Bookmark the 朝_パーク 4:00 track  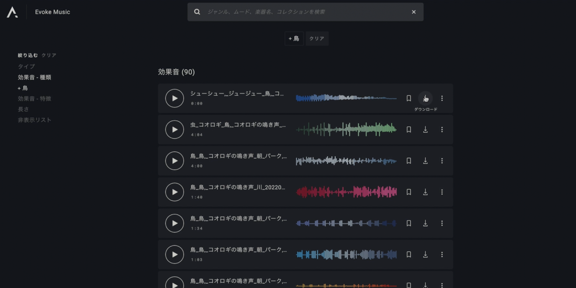click(x=409, y=161)
